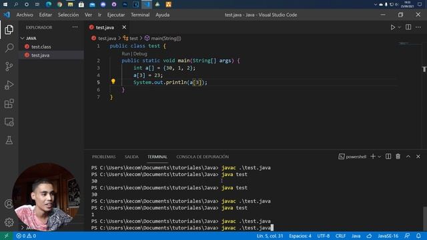Change encoding via UTF-8 status item
Viewport: 427px width, 240px height.
click(323, 236)
